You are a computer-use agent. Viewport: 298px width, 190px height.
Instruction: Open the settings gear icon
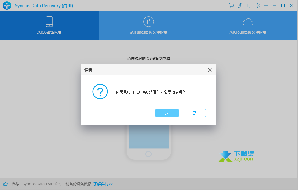(x=258, y=6)
